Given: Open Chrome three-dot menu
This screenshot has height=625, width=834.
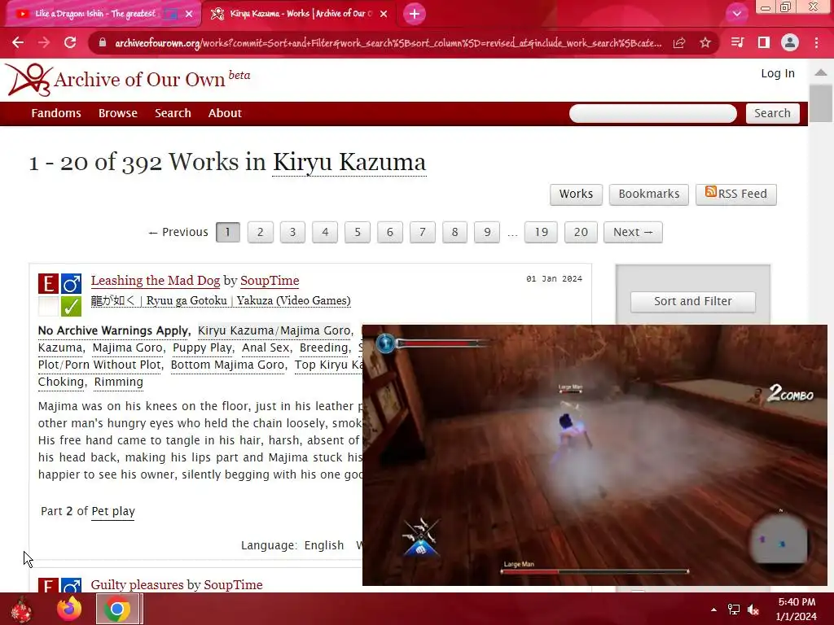Looking at the screenshot, I should 816,42.
